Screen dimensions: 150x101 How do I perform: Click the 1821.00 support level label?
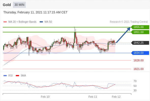click(x=139, y=69)
